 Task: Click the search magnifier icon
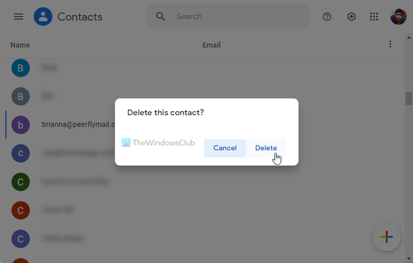pyautogui.click(x=160, y=16)
